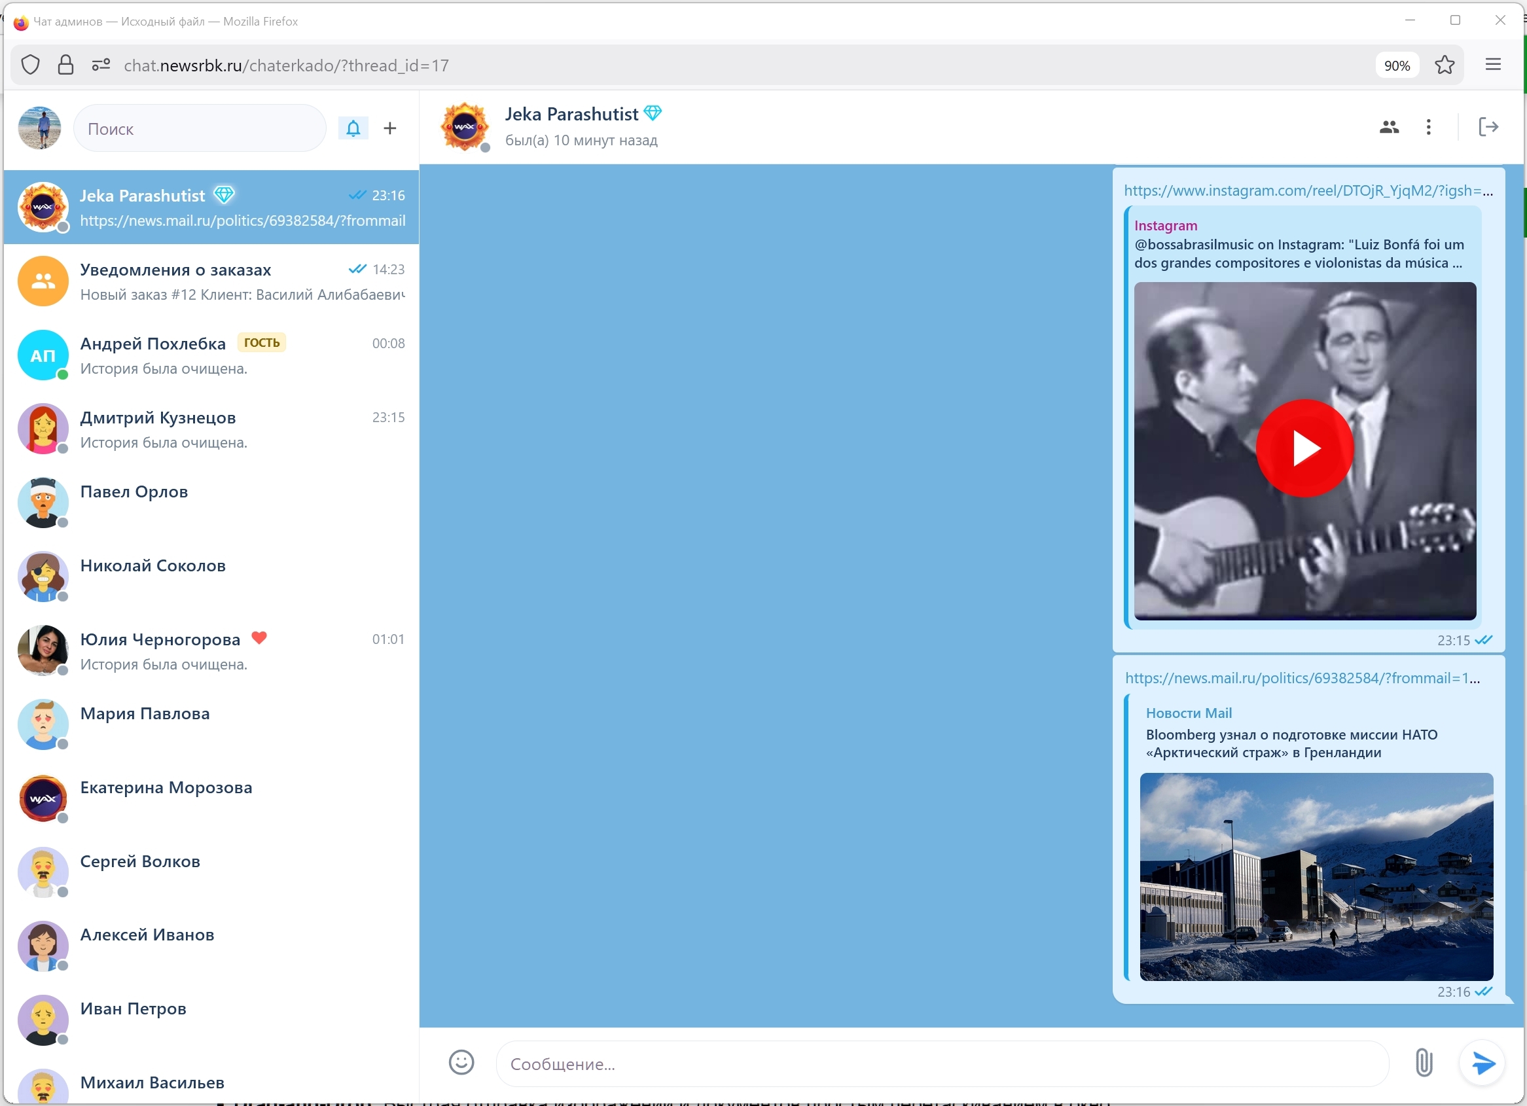The width and height of the screenshot is (1527, 1106).
Task: Open the three-dot menu in the chat header
Action: pyautogui.click(x=1429, y=126)
